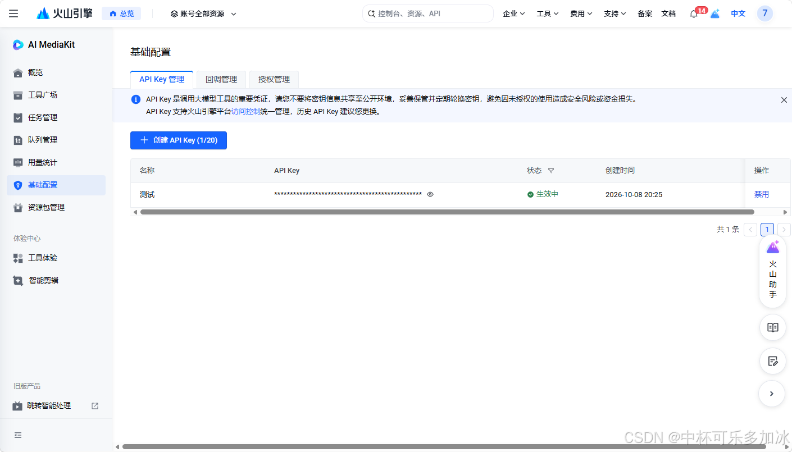Open the floating book documentation icon
Image resolution: width=792 pixels, height=452 pixels.
pos(773,327)
